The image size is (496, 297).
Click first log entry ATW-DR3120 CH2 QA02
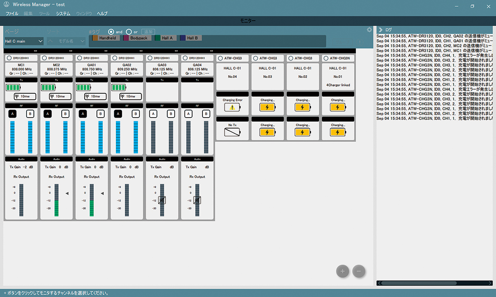(x=434, y=36)
